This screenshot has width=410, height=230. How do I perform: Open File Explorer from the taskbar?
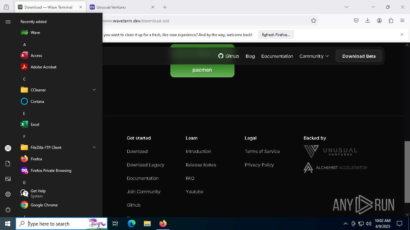[x=147, y=224]
